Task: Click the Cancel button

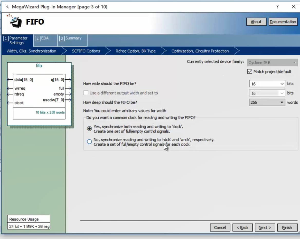Action: (x=220, y=227)
